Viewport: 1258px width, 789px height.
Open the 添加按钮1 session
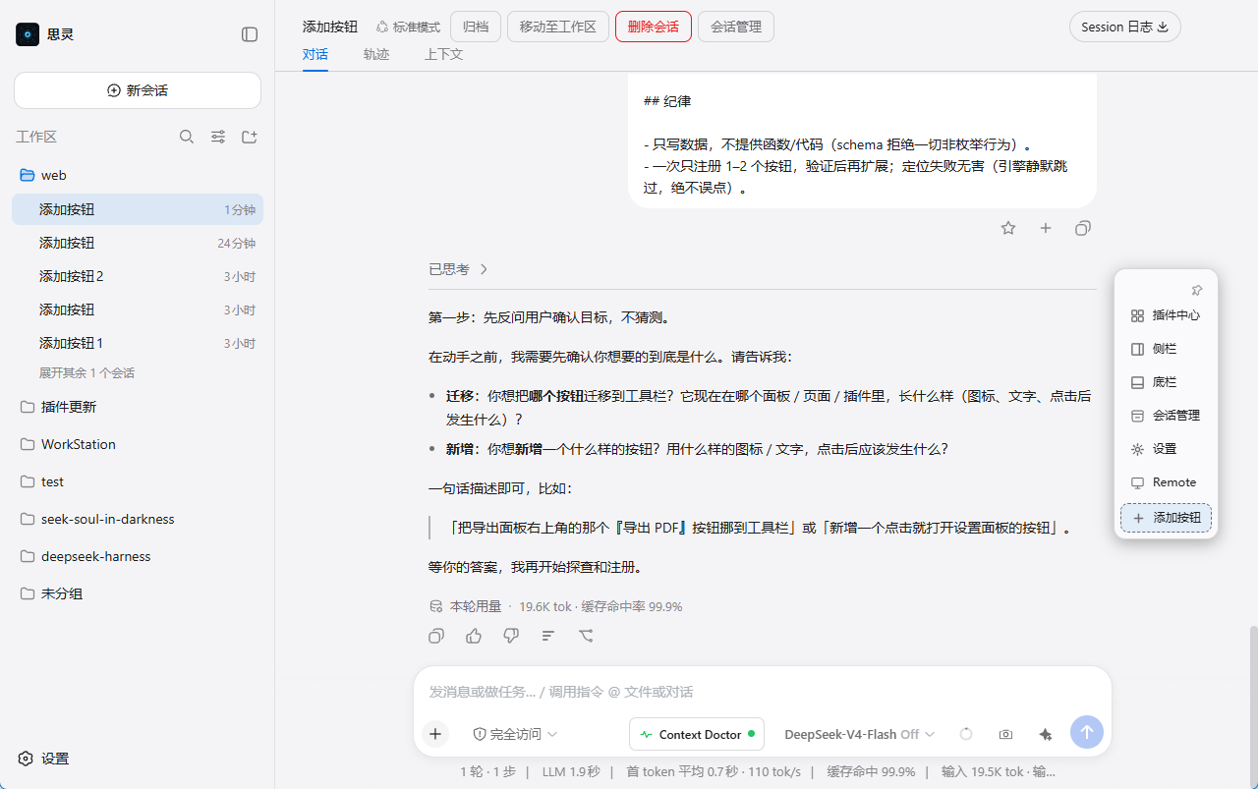click(x=138, y=343)
